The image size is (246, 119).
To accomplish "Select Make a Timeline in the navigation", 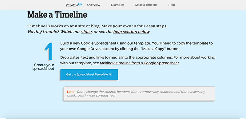I will 146,5.
